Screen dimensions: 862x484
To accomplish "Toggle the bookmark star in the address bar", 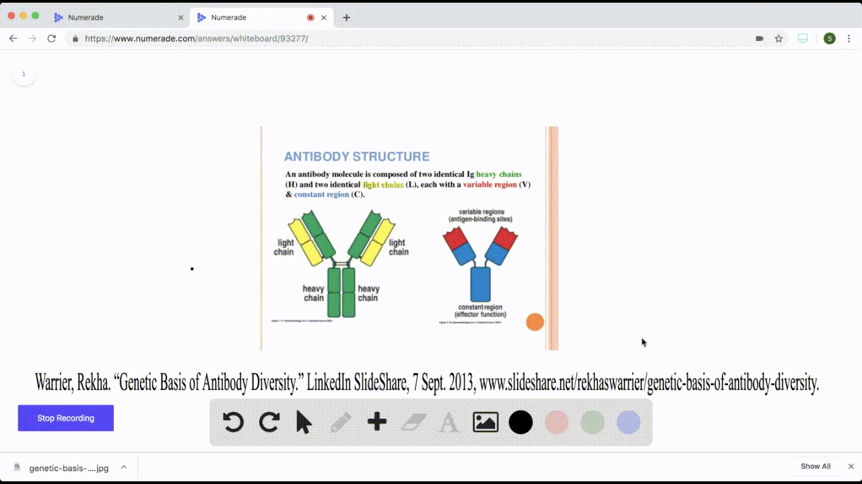I will pyautogui.click(x=778, y=38).
